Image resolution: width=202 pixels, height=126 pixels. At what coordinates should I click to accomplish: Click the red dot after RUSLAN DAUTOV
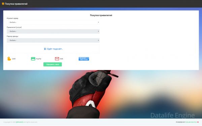tap(198, 122)
